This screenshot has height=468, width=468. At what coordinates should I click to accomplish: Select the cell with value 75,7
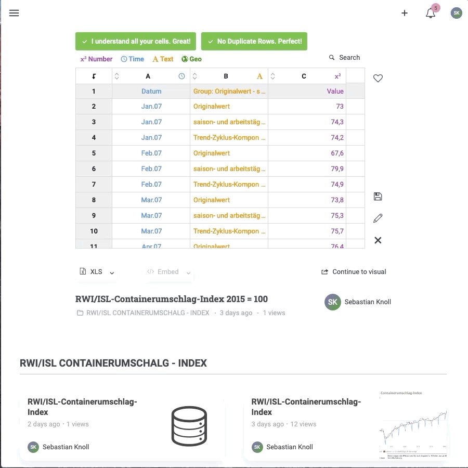point(307,231)
